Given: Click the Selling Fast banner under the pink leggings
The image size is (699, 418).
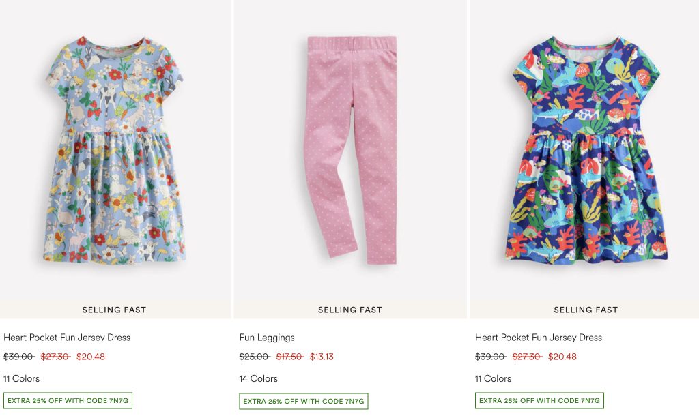Looking at the screenshot, I should (350, 310).
